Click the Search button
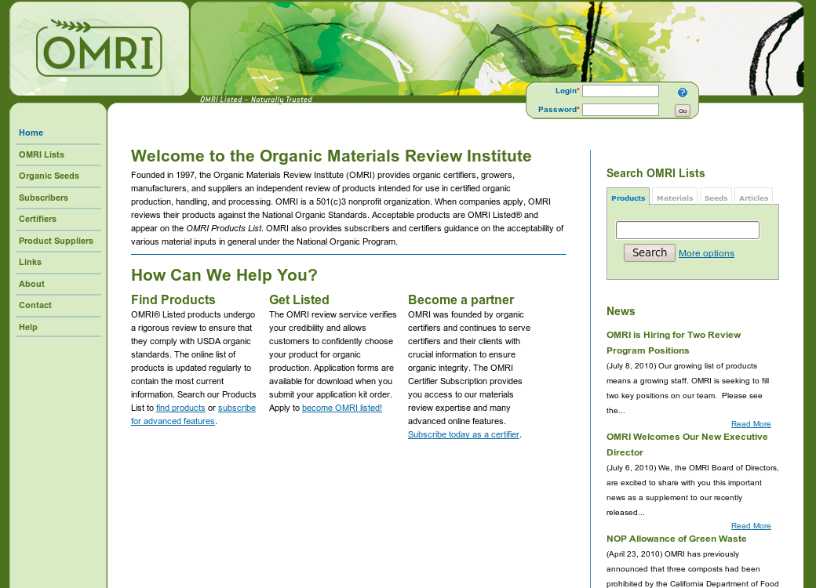Viewport: 816px width, 588px height. (x=650, y=252)
